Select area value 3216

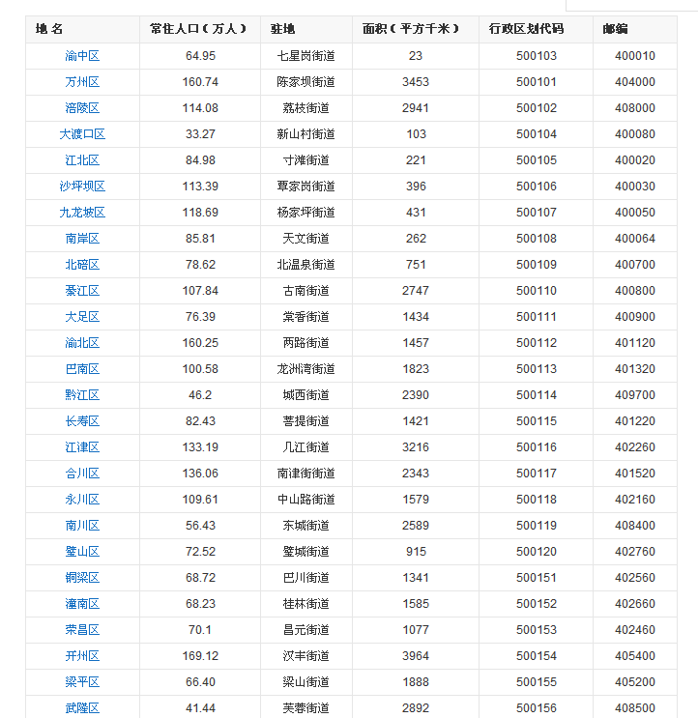coord(416,447)
